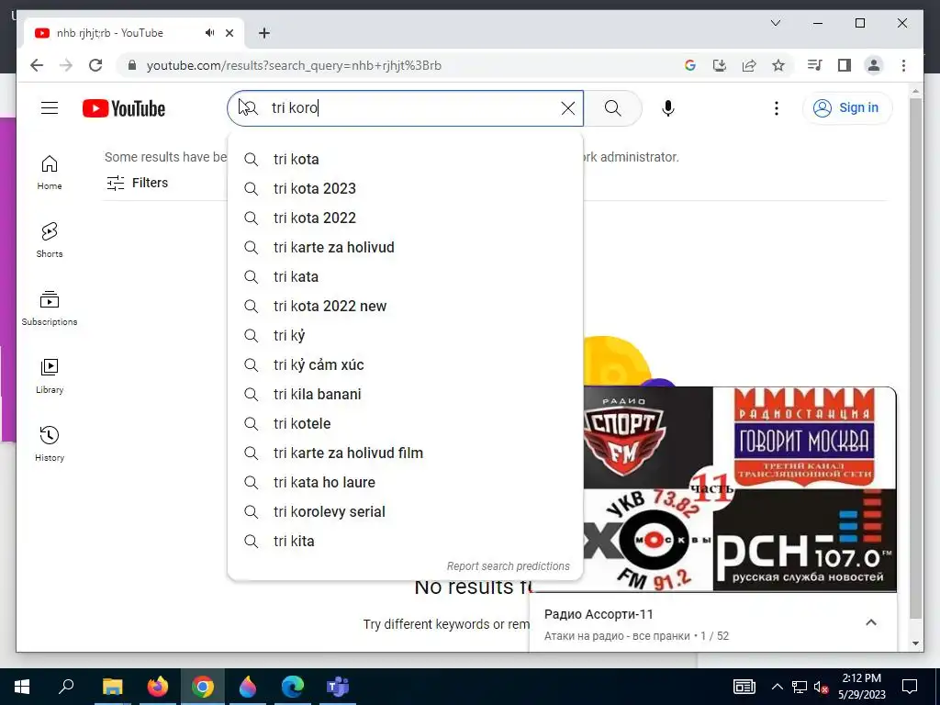Bookmark this tab with the star
The image size is (940, 705).
click(778, 65)
